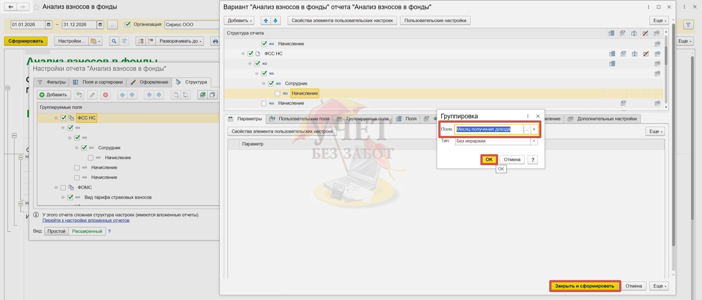Open top Еще menu in variant window
Viewport: 702px width, 300px height.
(659, 20)
